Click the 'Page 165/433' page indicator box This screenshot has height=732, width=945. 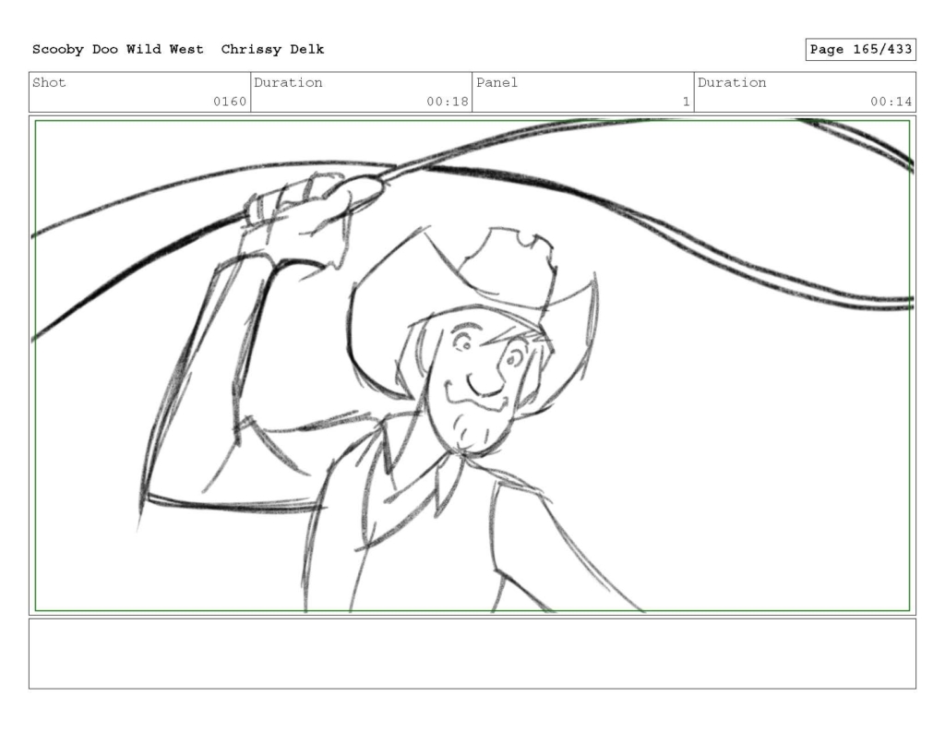click(861, 50)
